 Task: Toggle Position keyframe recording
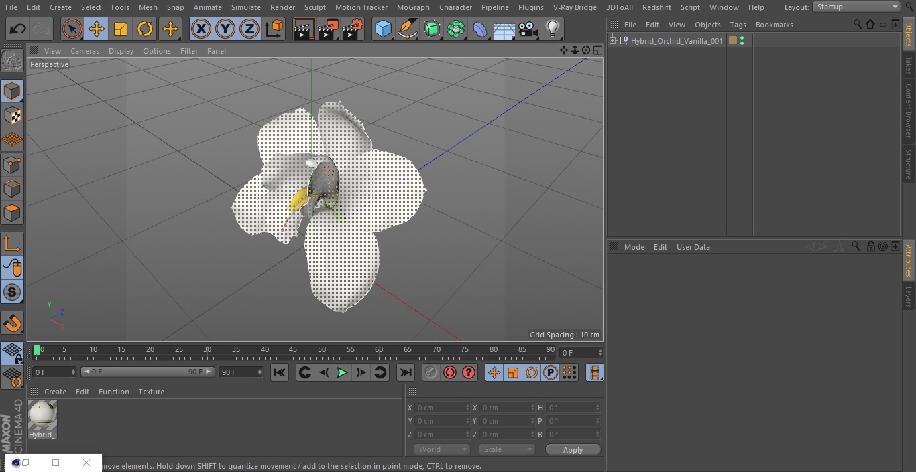(494, 373)
